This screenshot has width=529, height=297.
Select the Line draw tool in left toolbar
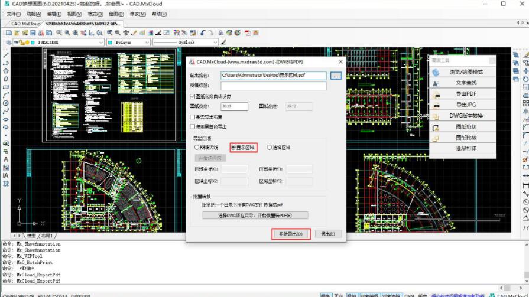5,55
